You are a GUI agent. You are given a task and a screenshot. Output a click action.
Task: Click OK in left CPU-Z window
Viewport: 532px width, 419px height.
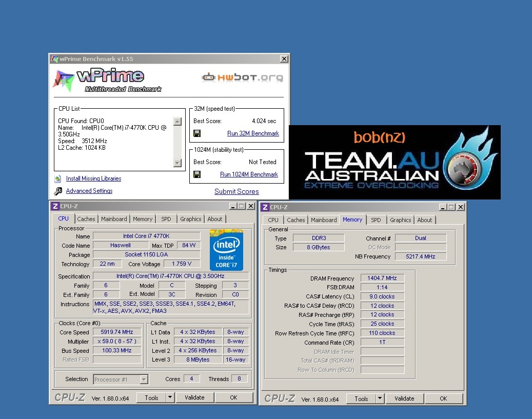pos(234,397)
